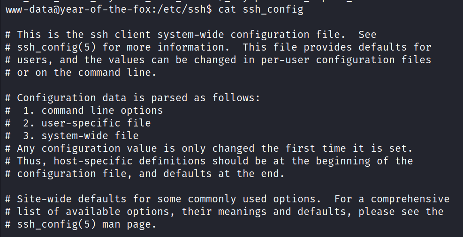Click the "first time it is set" phrase
The image size is (463, 237).
click(x=346, y=148)
